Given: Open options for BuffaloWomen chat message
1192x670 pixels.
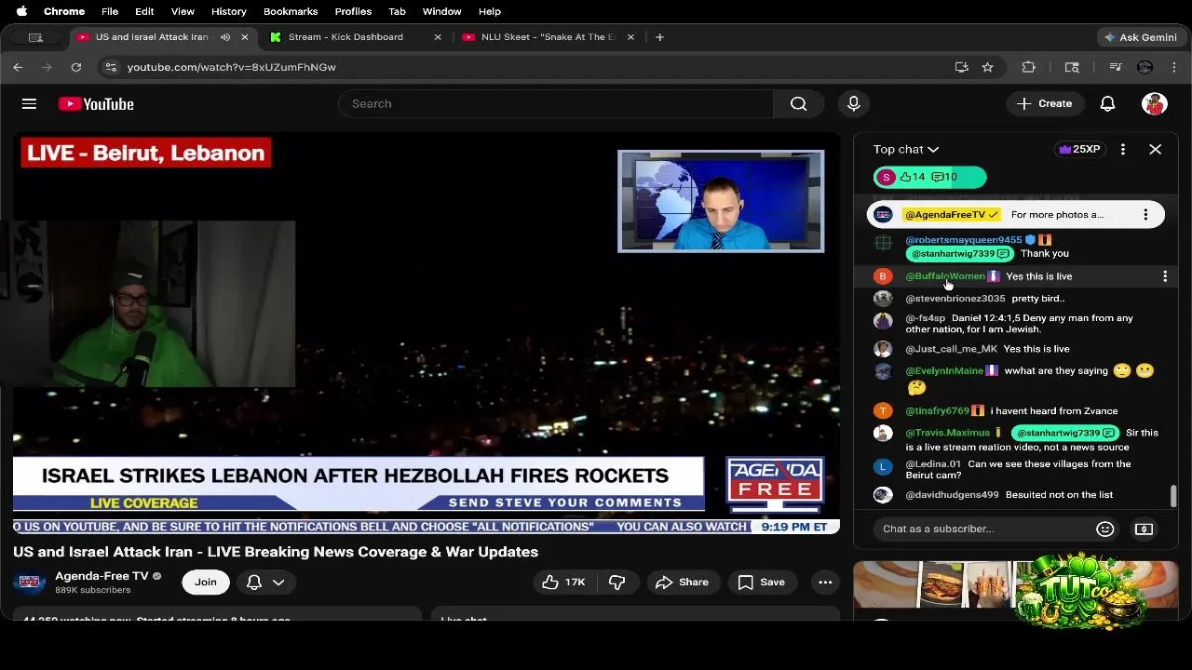Looking at the screenshot, I should coord(1165,276).
